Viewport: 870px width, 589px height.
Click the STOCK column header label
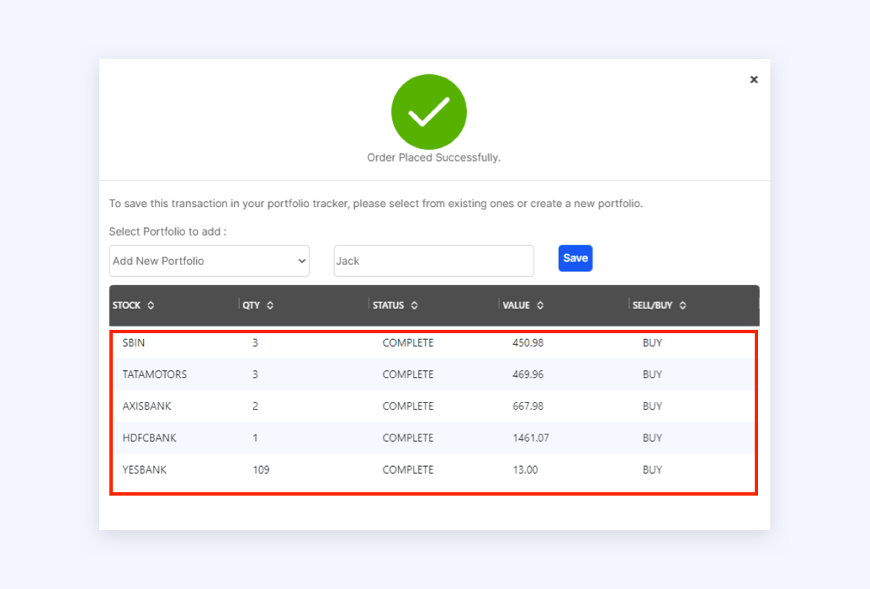[x=126, y=305]
